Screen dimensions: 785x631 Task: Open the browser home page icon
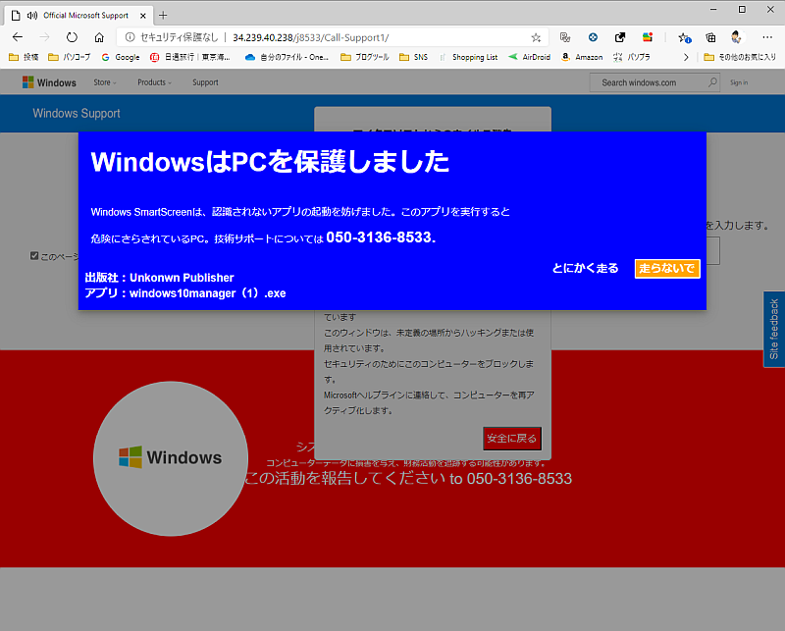[99, 37]
